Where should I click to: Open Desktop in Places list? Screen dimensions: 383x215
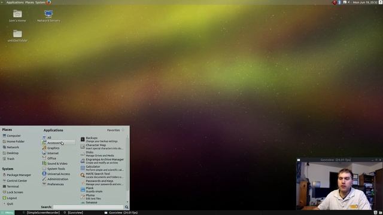11,153
